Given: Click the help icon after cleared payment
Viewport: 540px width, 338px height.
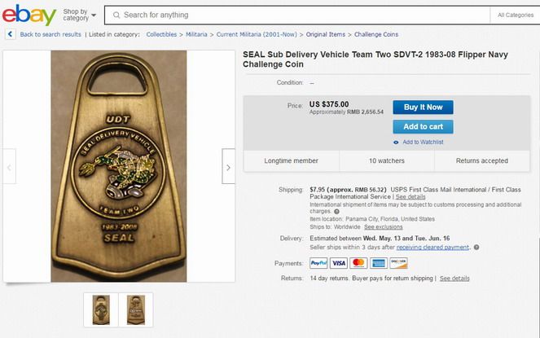Looking at the screenshot, I should pos(476,247).
